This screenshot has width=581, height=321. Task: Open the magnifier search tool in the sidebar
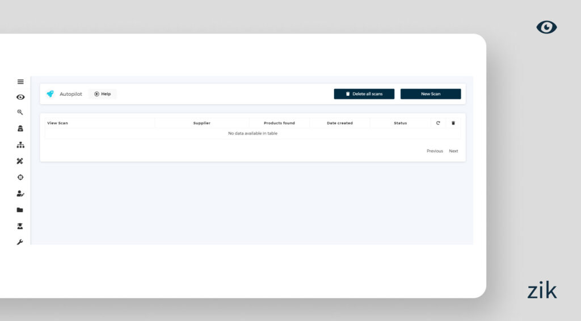tap(20, 112)
